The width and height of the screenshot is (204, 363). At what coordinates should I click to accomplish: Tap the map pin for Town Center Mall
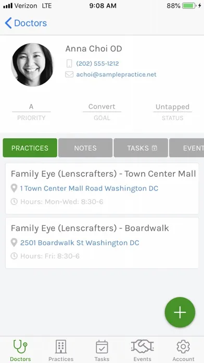pos(14,188)
